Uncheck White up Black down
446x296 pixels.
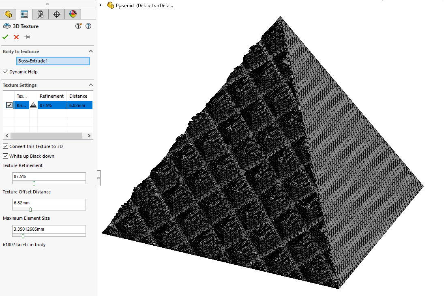pos(5,156)
